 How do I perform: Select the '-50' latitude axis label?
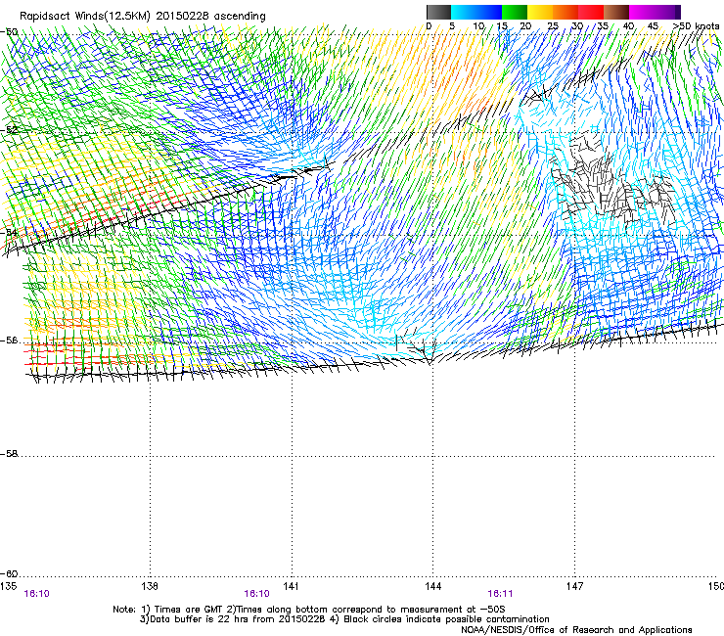[9, 32]
